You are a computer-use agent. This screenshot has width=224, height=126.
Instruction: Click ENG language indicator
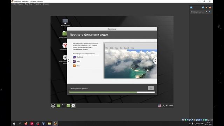(x=202, y=124)
